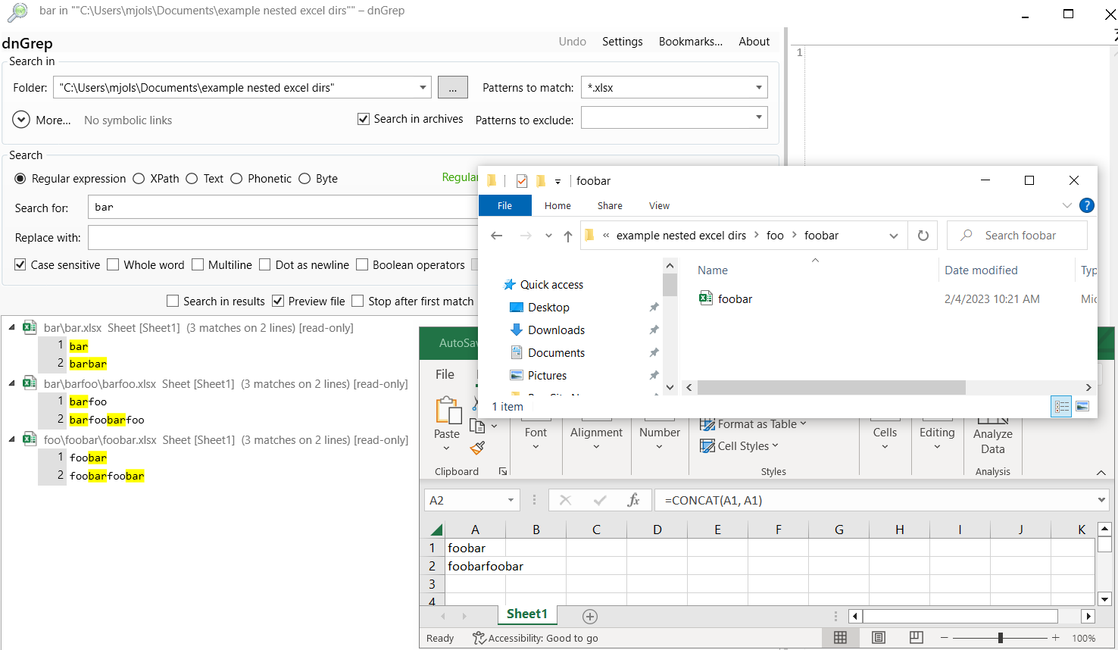Switch to Page Layout view in the Excel status bar
This screenshot has width=1118, height=650.
(878, 638)
